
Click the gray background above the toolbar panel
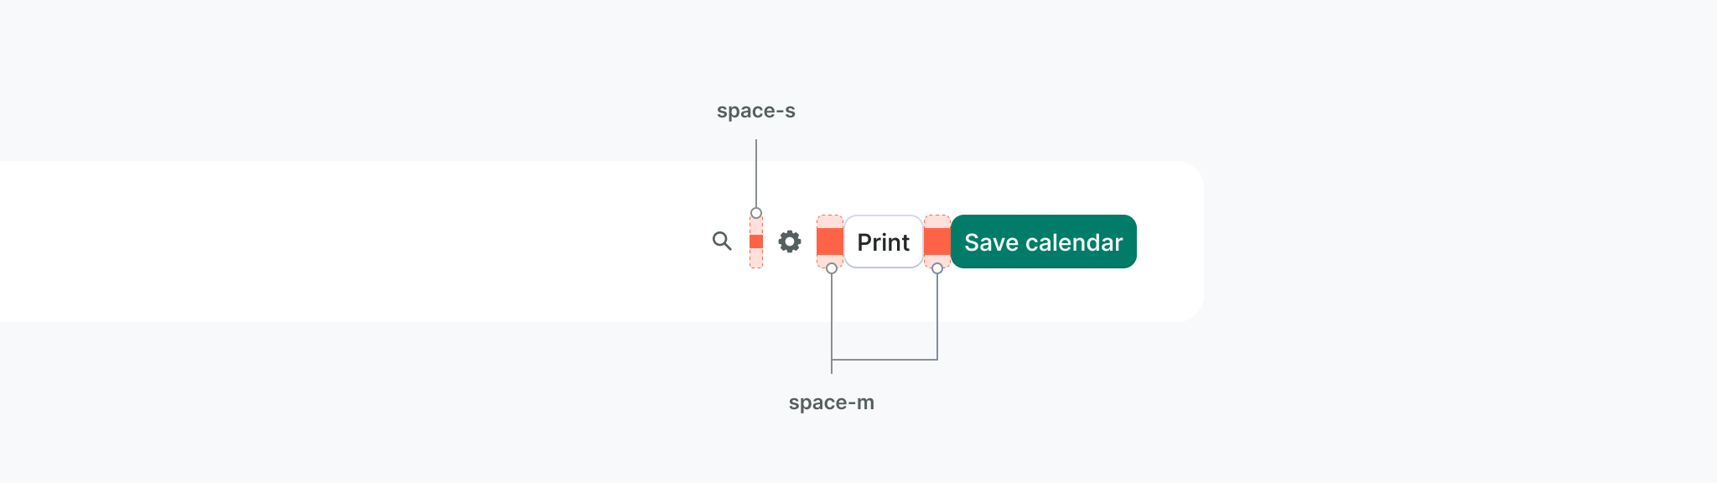419,75
